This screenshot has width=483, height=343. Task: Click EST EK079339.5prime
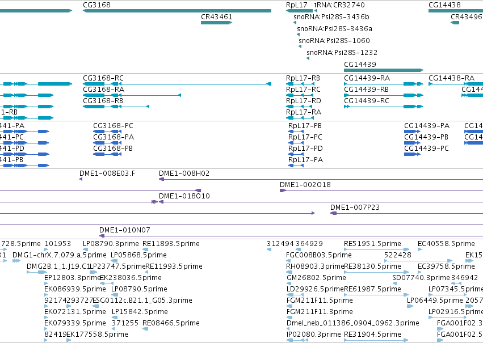[46, 329]
